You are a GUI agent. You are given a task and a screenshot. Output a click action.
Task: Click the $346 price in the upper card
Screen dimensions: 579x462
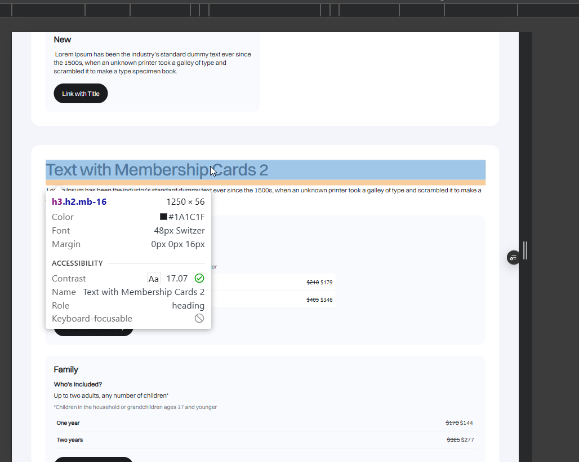327,300
